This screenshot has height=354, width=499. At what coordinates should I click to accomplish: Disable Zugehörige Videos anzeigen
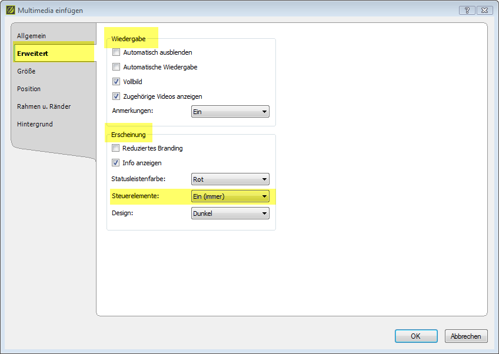tap(116, 96)
